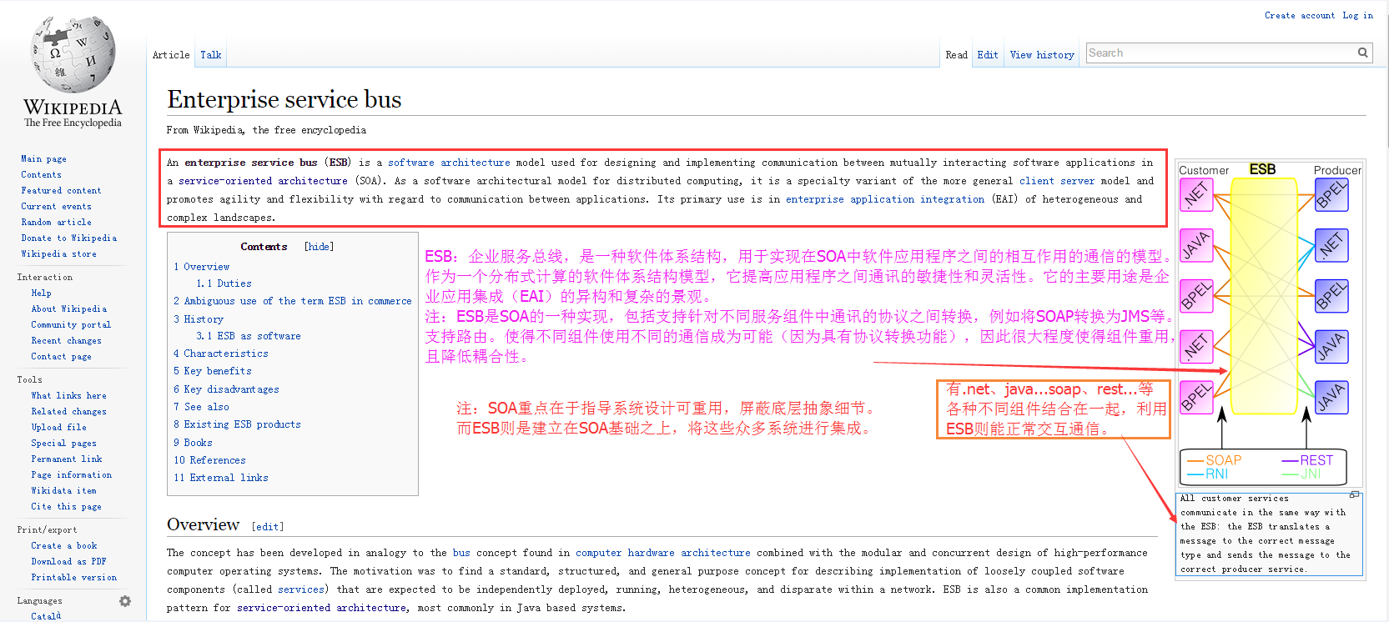Click the Permanent link tool
The image size is (1389, 622).
66,459
